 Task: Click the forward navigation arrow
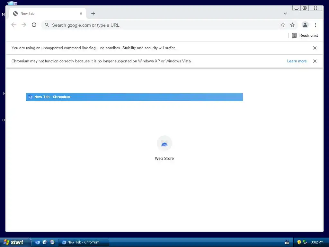pos(24,25)
